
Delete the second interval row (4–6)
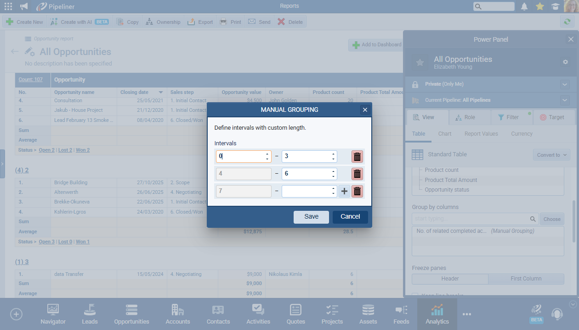click(357, 174)
